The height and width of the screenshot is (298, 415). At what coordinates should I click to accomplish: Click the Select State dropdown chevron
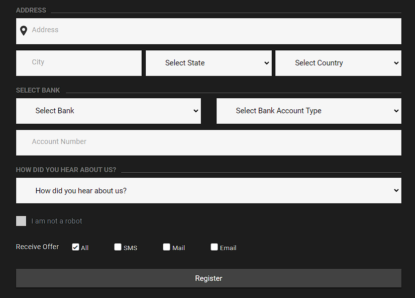(x=267, y=63)
